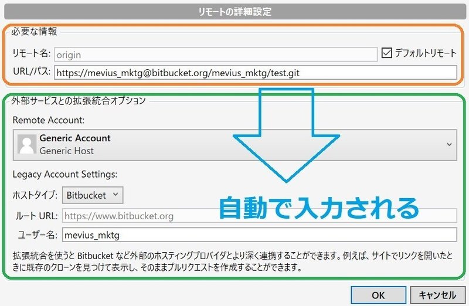This screenshot has height=306, width=469.
Task: Open the Remote Account dropdown
Action: tap(235, 145)
